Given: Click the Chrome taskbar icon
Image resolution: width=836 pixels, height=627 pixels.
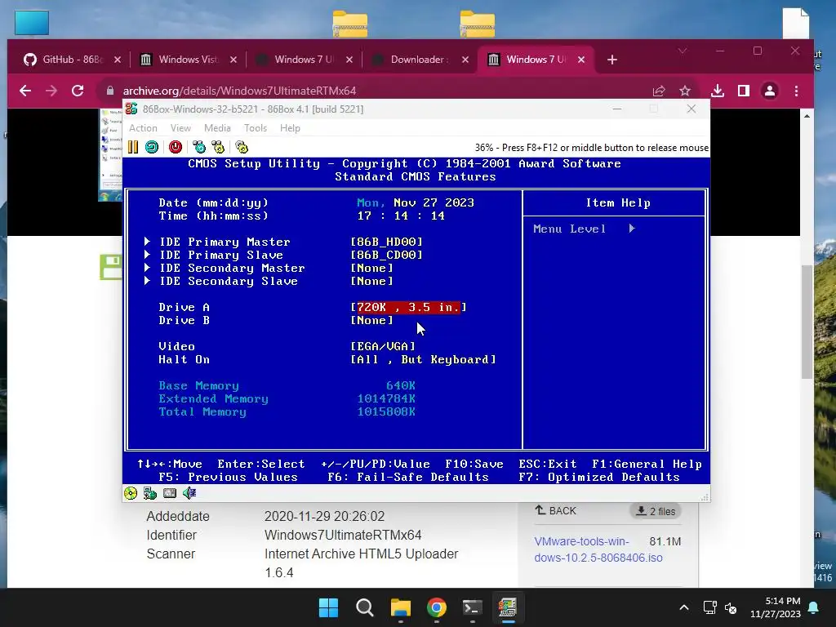Looking at the screenshot, I should (437, 607).
